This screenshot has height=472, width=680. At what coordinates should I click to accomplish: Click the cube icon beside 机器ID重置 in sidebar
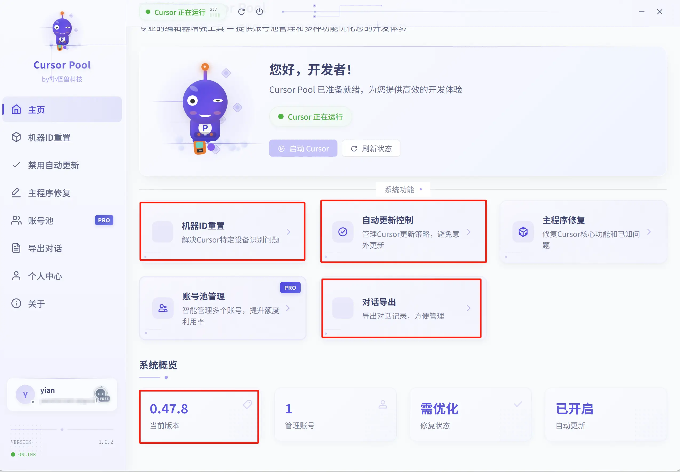click(16, 137)
